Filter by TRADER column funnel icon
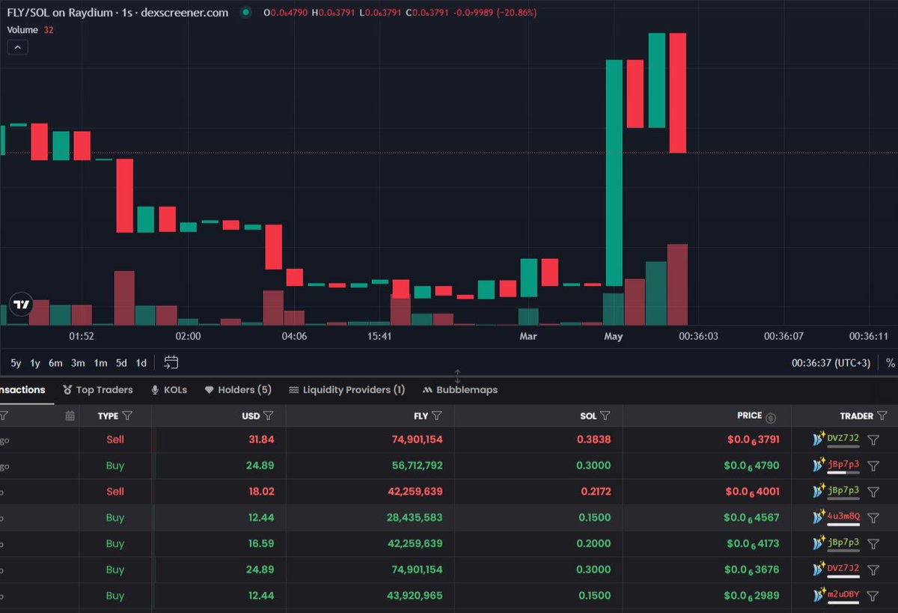The height and width of the screenshot is (613, 898). [882, 415]
